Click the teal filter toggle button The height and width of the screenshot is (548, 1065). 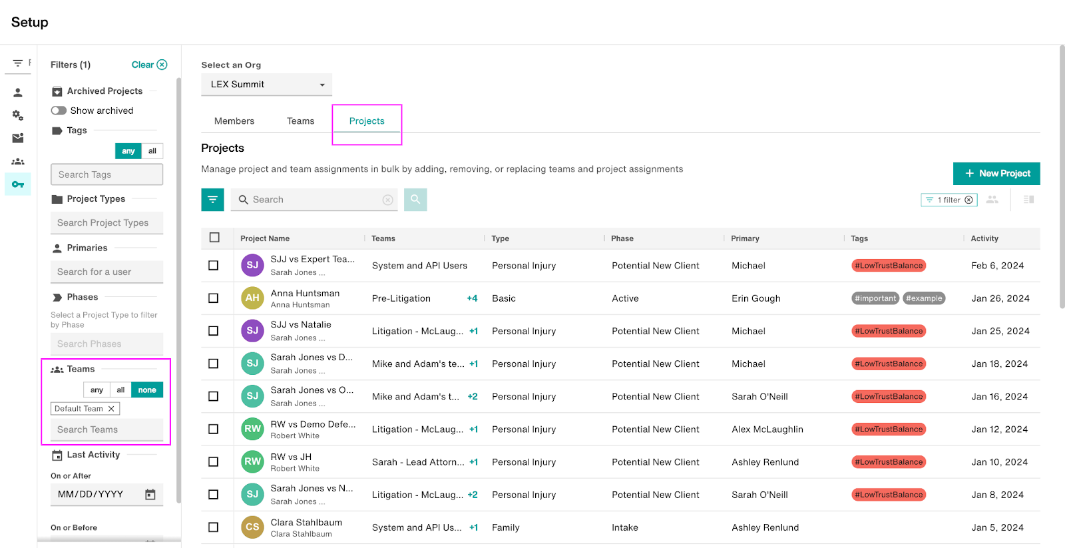(212, 199)
